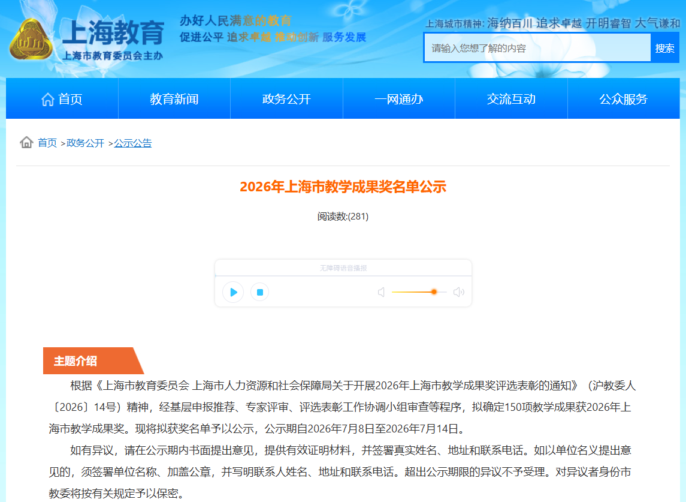Image resolution: width=686 pixels, height=502 pixels.
Task: Click the home icon in navigation bar
Action: click(x=48, y=100)
